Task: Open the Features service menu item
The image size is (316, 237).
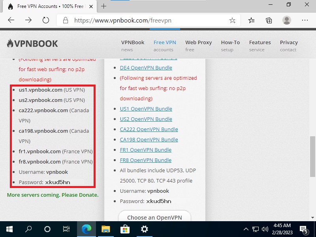Action: pos(260,45)
